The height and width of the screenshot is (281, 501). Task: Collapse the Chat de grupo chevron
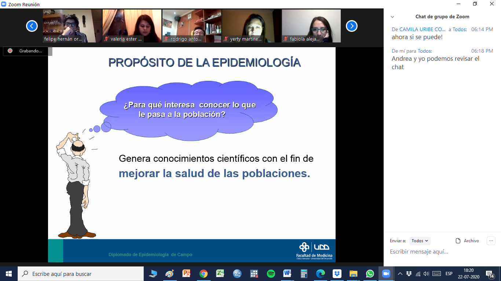pyautogui.click(x=392, y=17)
